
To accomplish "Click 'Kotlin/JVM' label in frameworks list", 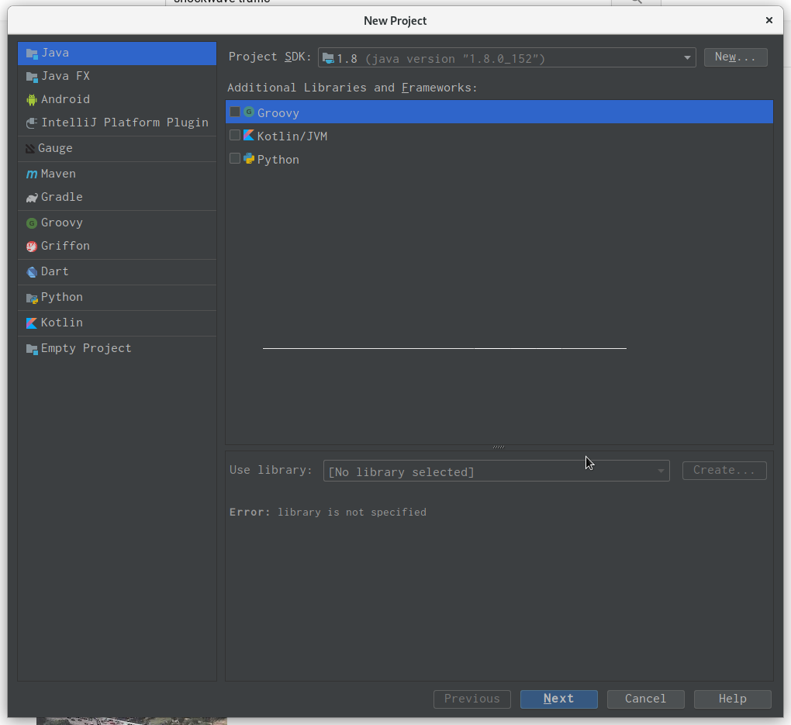I will click(292, 136).
